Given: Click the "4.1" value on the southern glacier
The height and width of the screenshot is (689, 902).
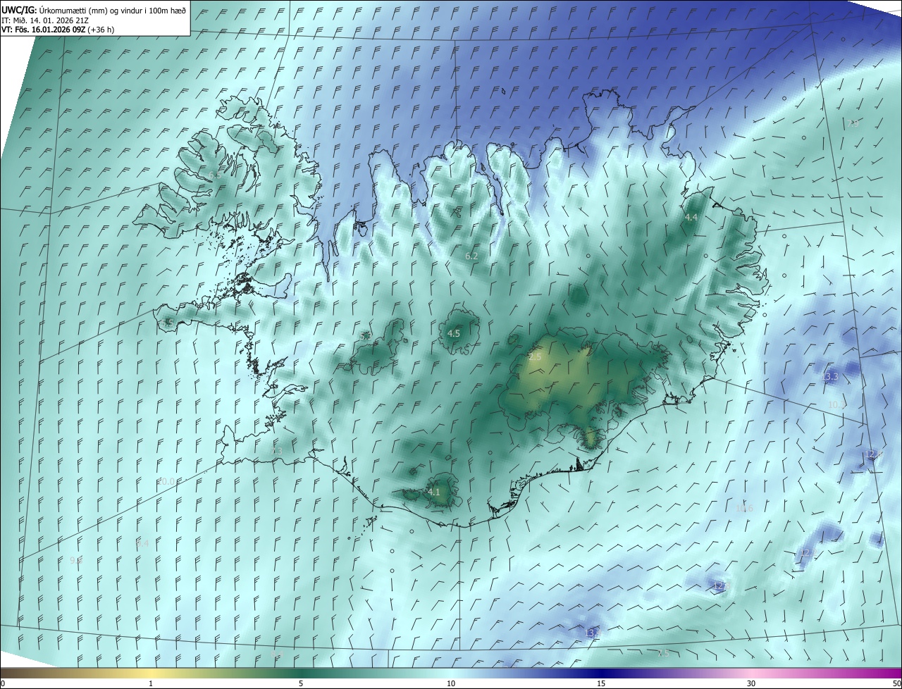Looking at the screenshot, I should click(433, 492).
